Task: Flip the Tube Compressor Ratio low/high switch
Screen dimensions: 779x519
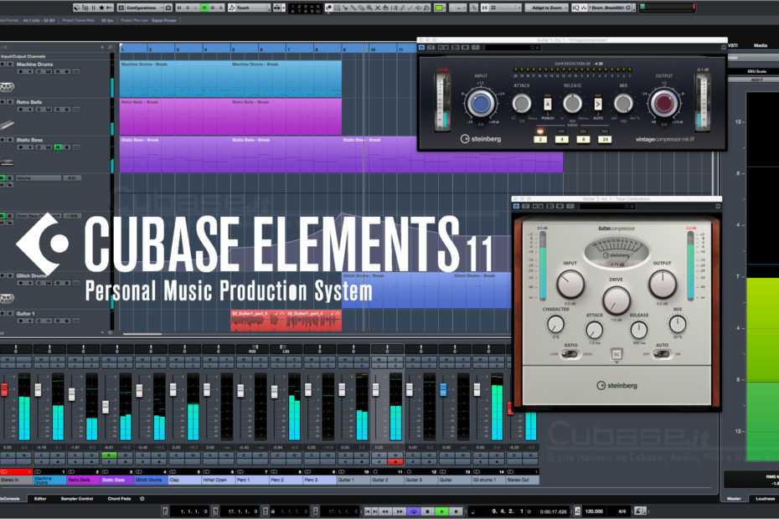Action: click(x=570, y=354)
